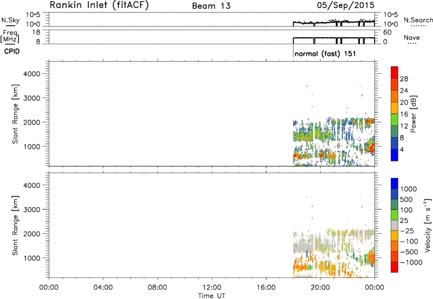The image size is (433, 299).
Task: Click the N.Sky noise trace
Action: click(x=333, y=22)
